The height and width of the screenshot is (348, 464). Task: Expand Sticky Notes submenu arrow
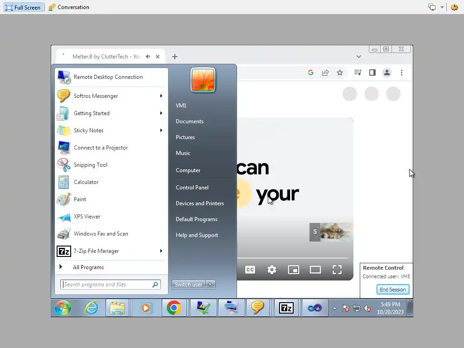pos(161,130)
